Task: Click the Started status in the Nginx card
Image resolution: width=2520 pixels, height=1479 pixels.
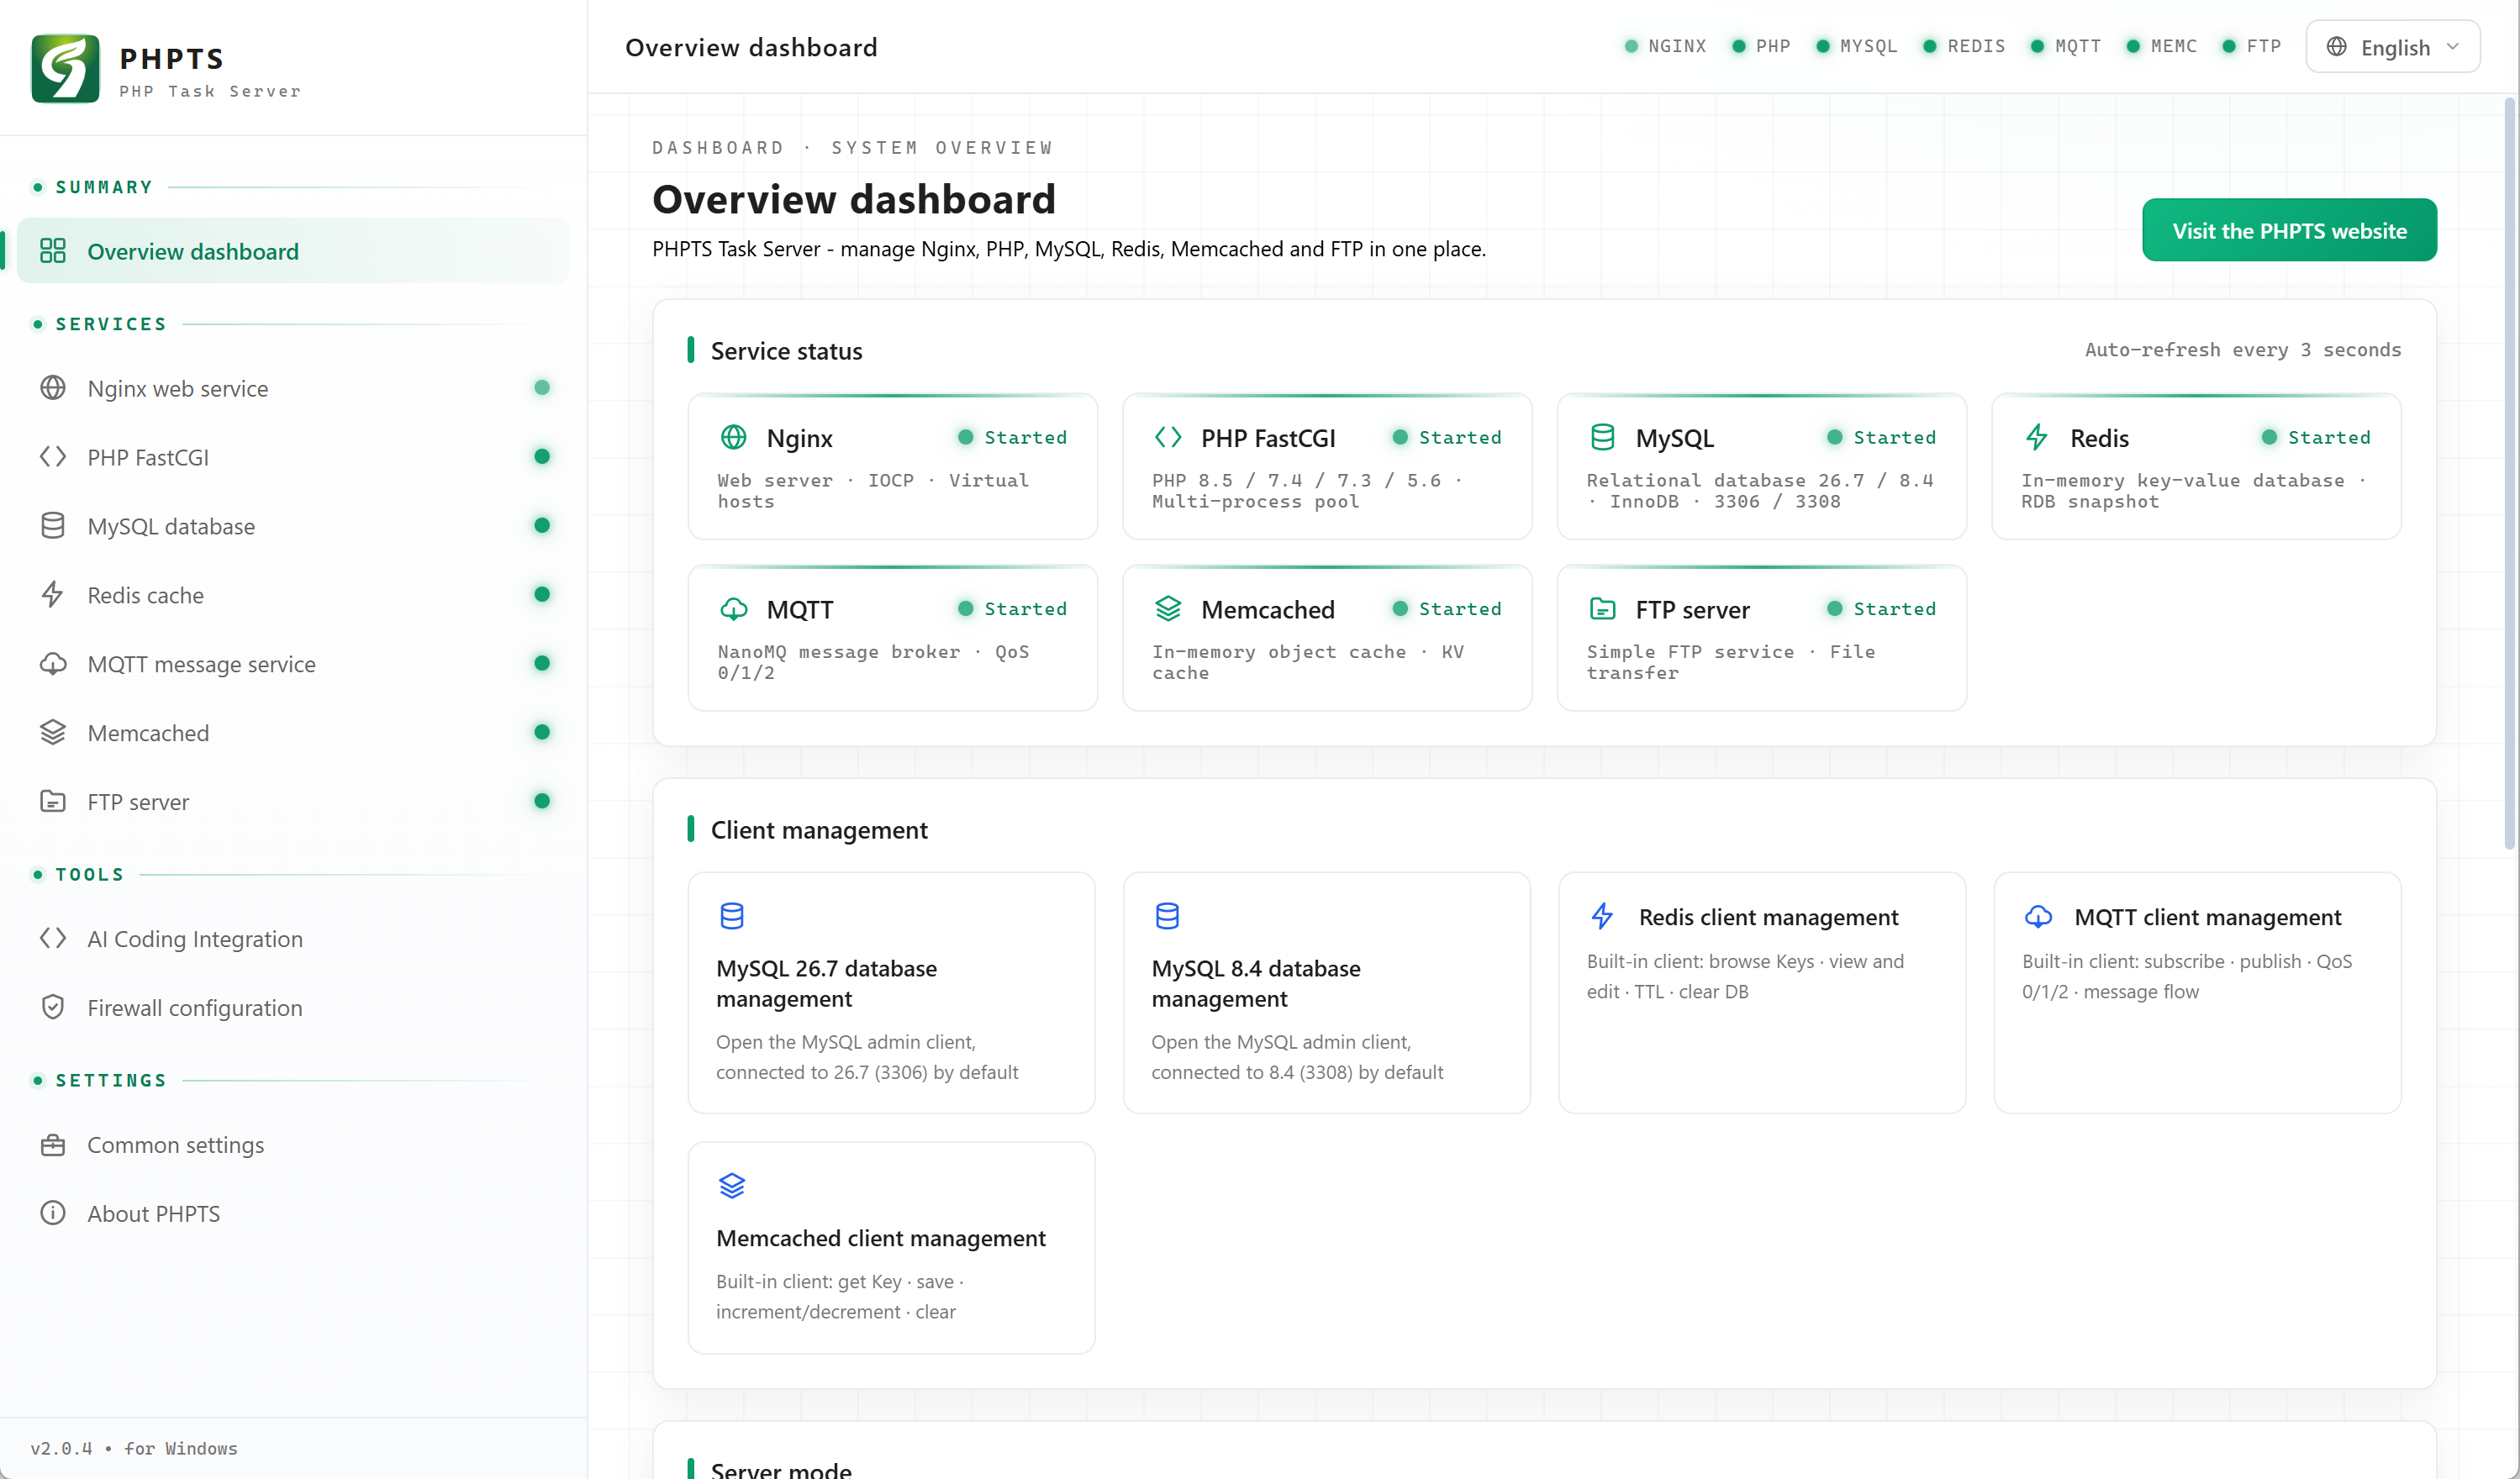Action: 1013,437
